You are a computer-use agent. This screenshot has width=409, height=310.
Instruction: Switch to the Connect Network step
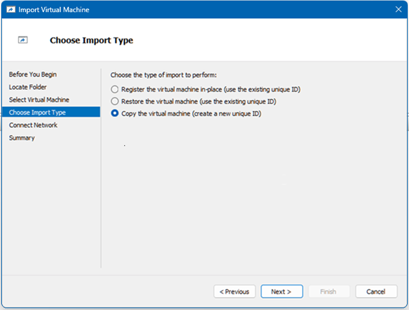tap(33, 125)
